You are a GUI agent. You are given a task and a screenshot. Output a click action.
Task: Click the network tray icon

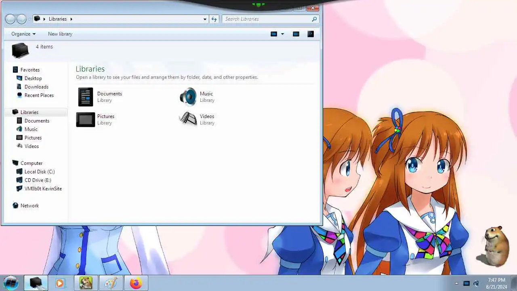coord(467,283)
